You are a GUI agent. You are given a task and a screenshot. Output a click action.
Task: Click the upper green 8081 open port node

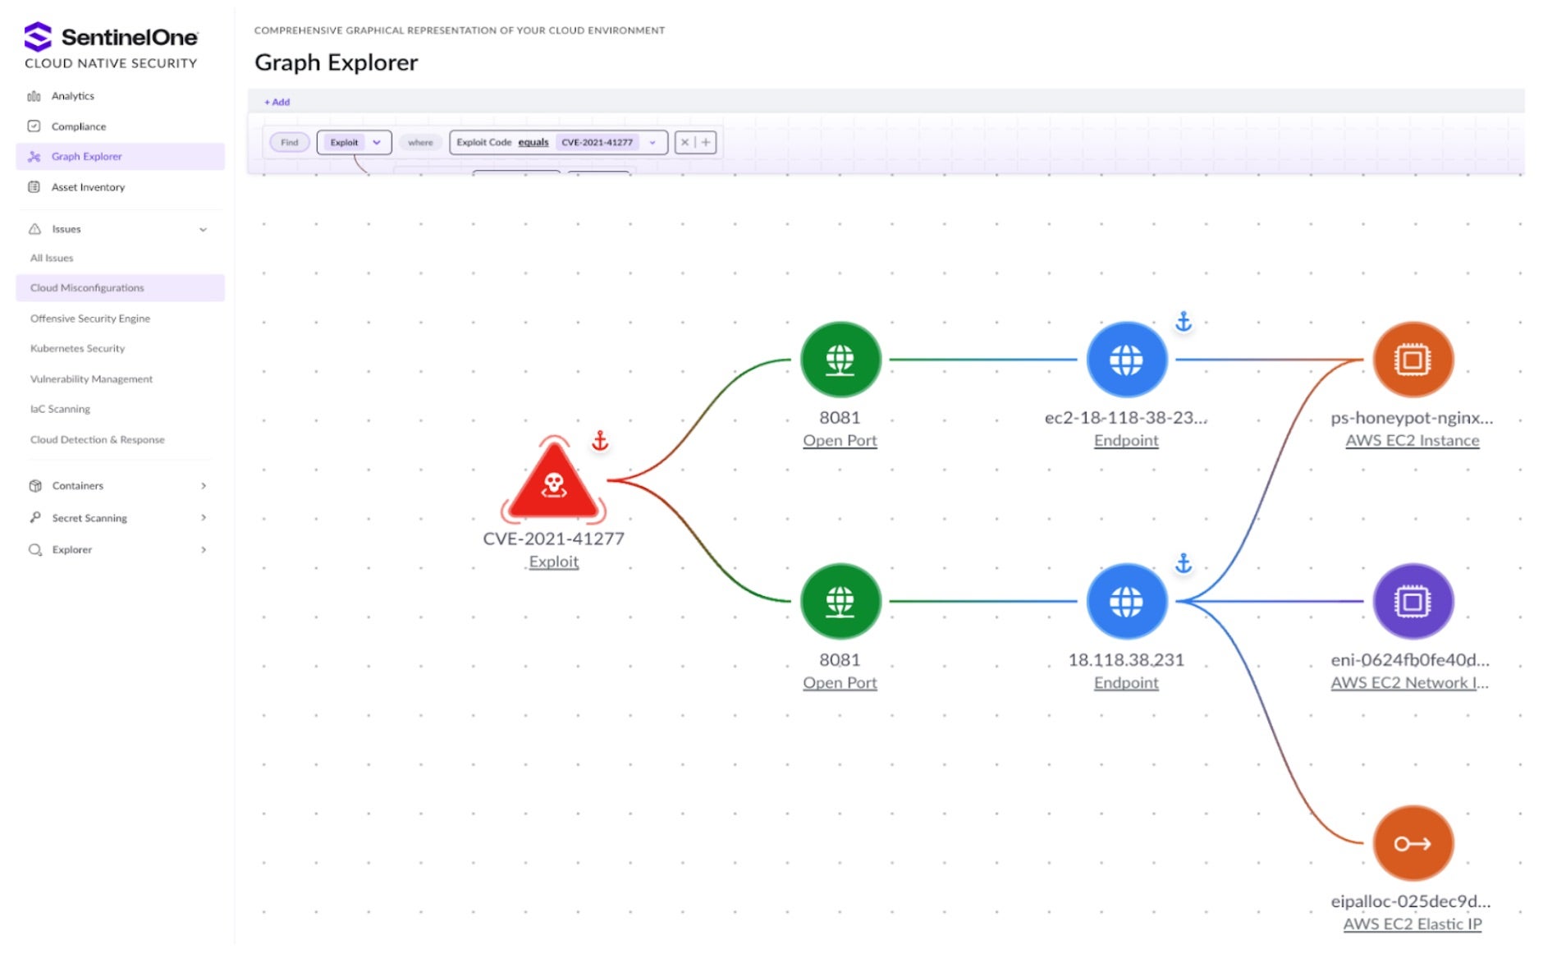coord(840,360)
